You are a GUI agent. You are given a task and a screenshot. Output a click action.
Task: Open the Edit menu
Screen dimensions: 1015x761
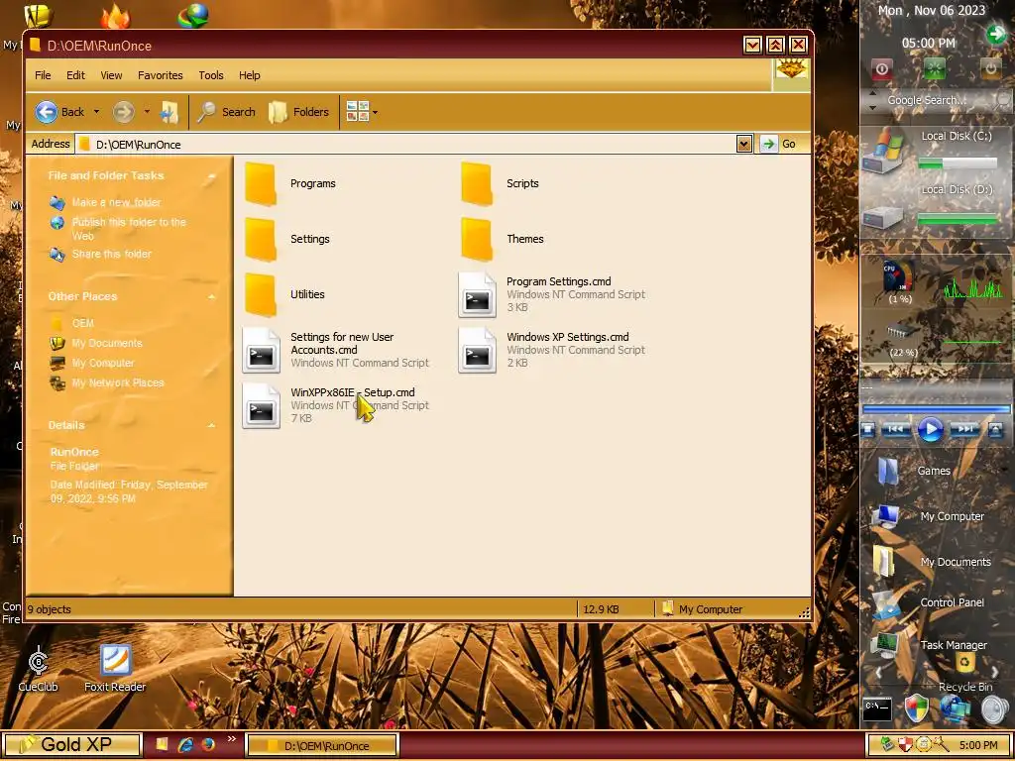click(x=75, y=75)
